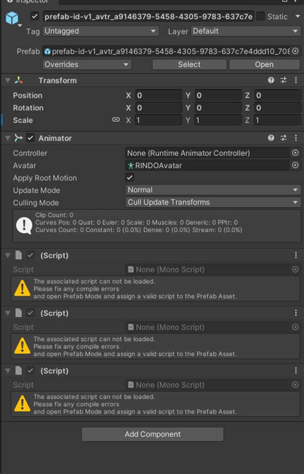Click the Transform component axes icon
The height and width of the screenshot is (474, 304).
point(19,80)
